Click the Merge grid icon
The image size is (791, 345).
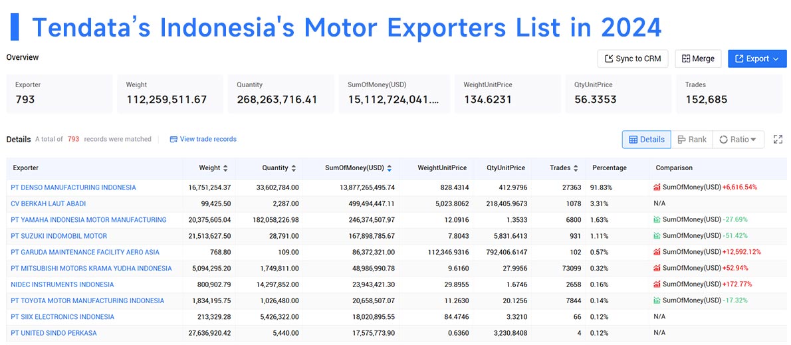[685, 58]
